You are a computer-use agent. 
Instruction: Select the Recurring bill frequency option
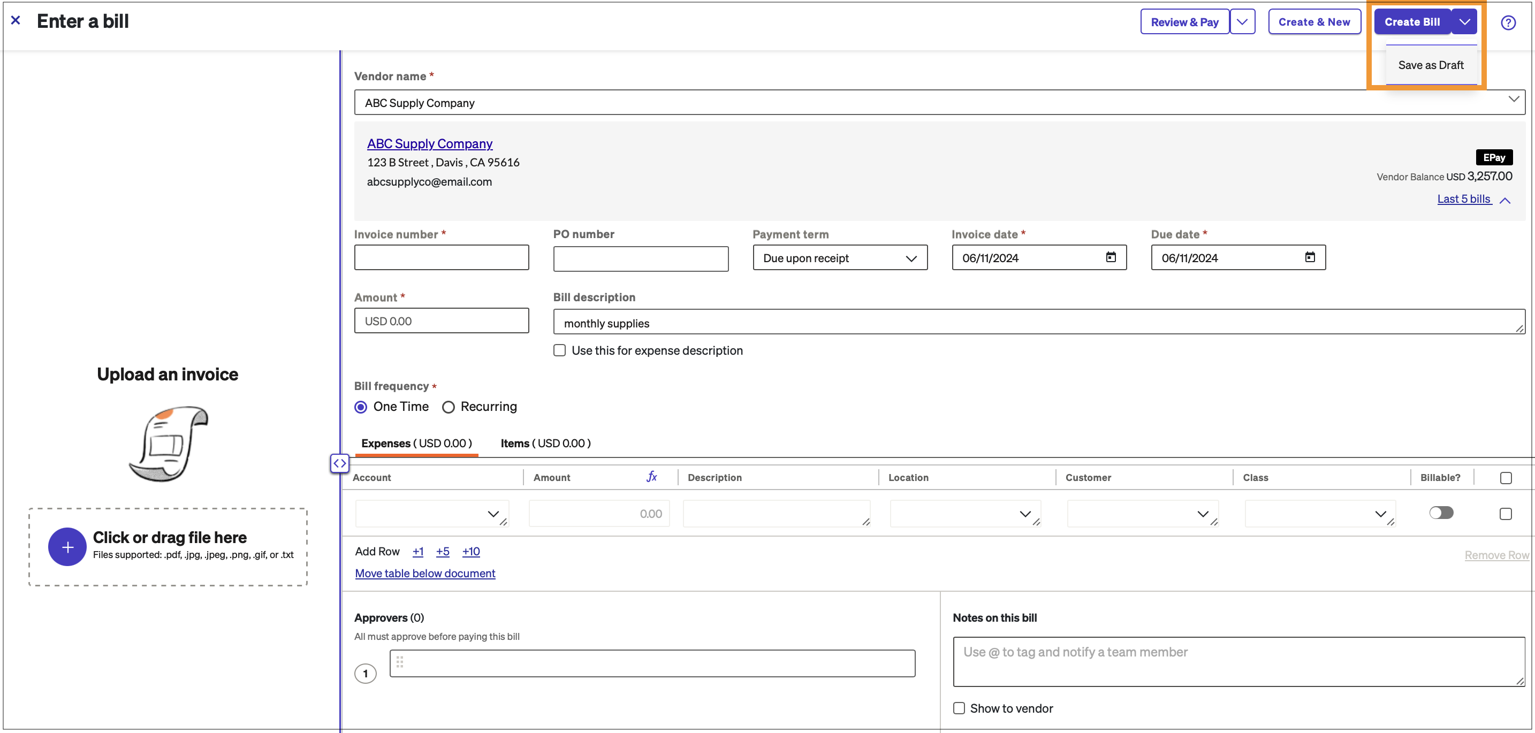448,407
